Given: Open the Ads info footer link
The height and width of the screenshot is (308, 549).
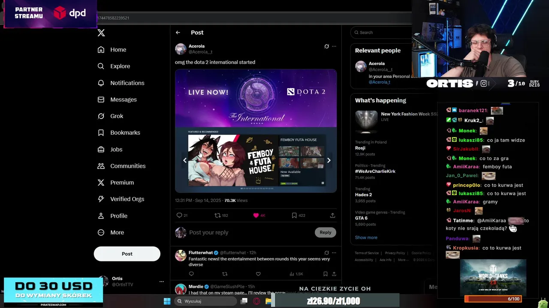Looking at the screenshot, I should (385, 260).
